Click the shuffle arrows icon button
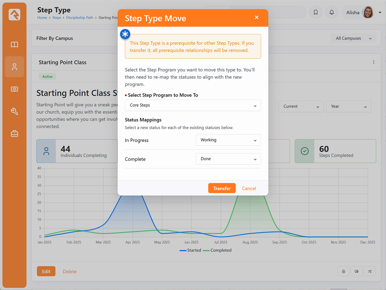Viewport: 386px width, 290px height. pyautogui.click(x=369, y=271)
